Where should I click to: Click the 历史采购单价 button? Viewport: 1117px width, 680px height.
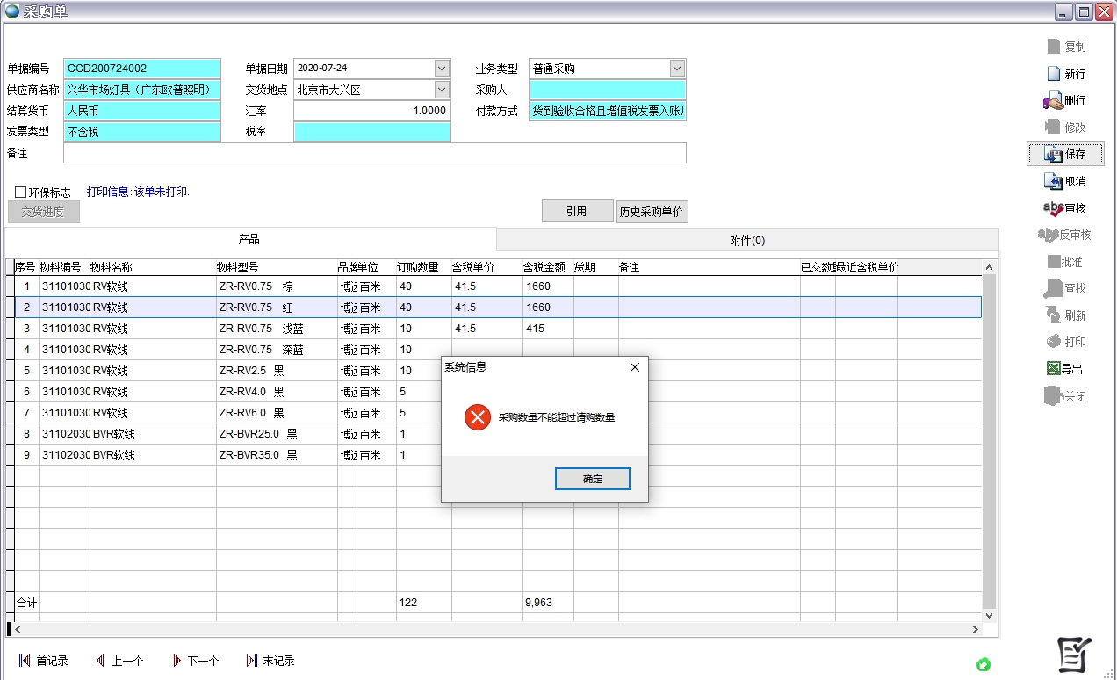coord(652,212)
